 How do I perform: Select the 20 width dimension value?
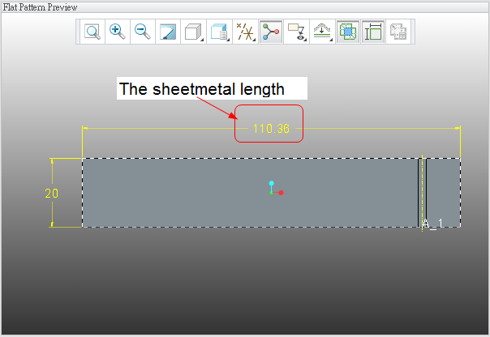(52, 194)
